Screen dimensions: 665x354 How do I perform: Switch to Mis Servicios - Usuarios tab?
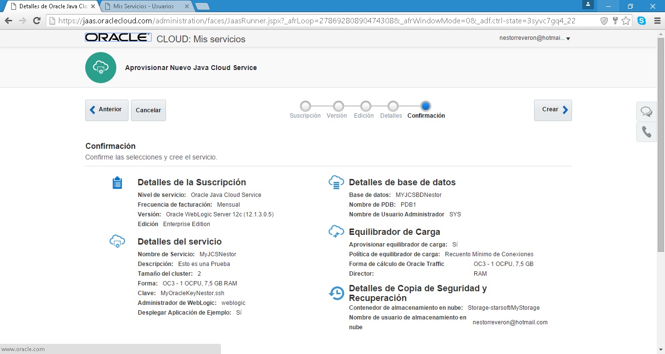144,6
